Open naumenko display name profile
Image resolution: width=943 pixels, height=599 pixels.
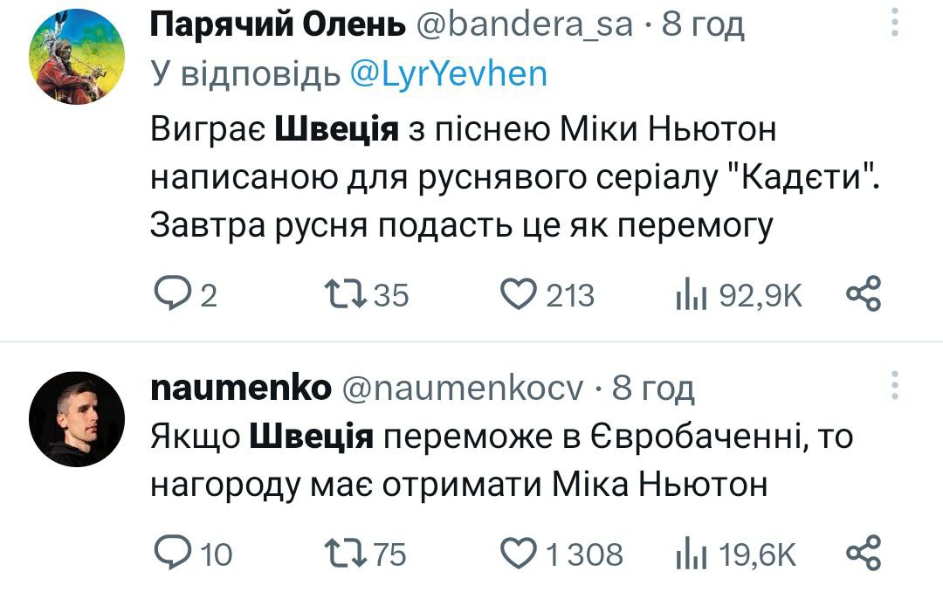click(x=241, y=388)
